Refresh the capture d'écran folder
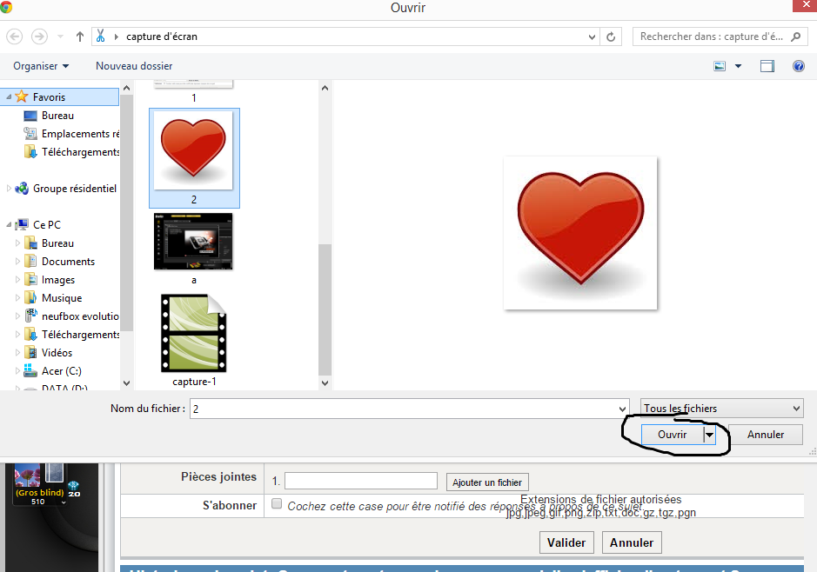The image size is (817, 572). pos(611,37)
